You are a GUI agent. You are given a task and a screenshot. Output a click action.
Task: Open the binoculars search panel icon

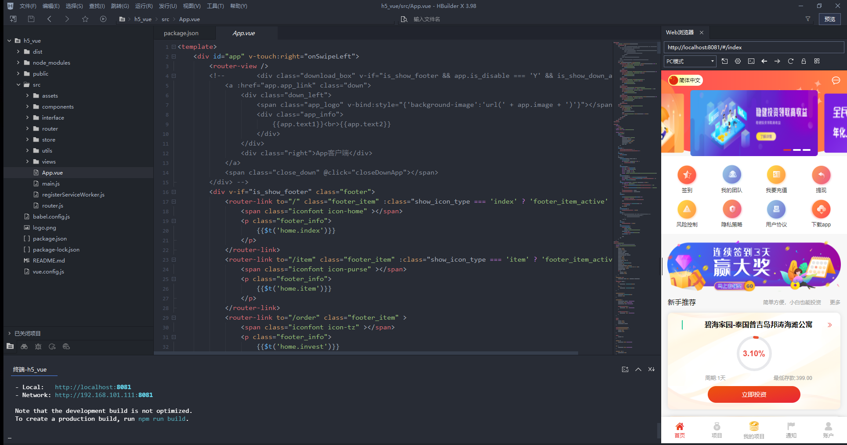(x=24, y=347)
